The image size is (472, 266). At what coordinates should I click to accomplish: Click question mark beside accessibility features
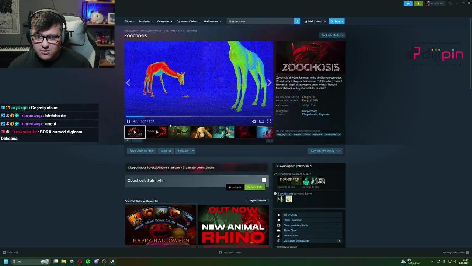point(339,241)
